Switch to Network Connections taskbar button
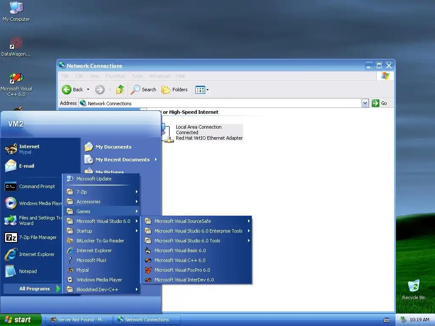This screenshot has height=326, width=435. coord(147,320)
